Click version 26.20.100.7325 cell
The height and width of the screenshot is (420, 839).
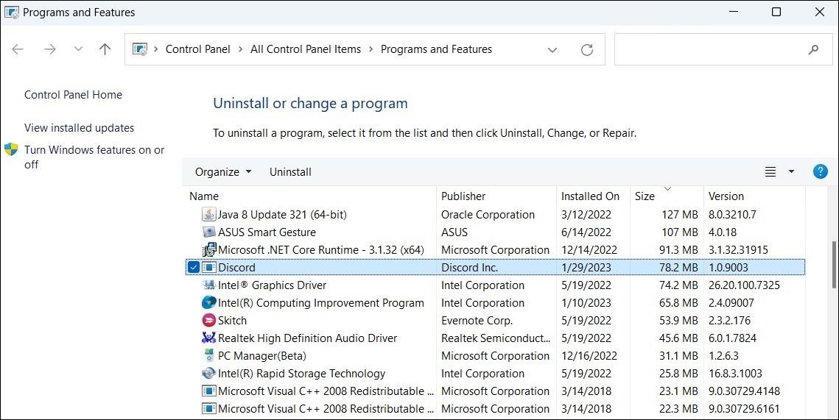click(x=744, y=285)
